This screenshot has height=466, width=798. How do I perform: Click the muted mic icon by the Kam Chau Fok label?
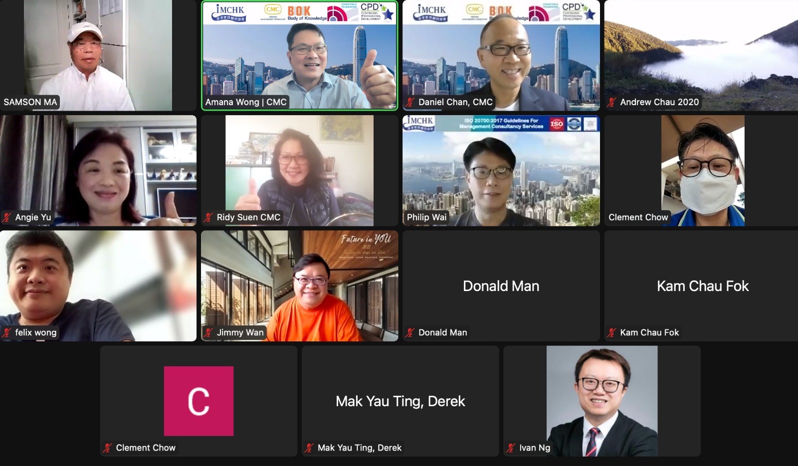(x=611, y=332)
